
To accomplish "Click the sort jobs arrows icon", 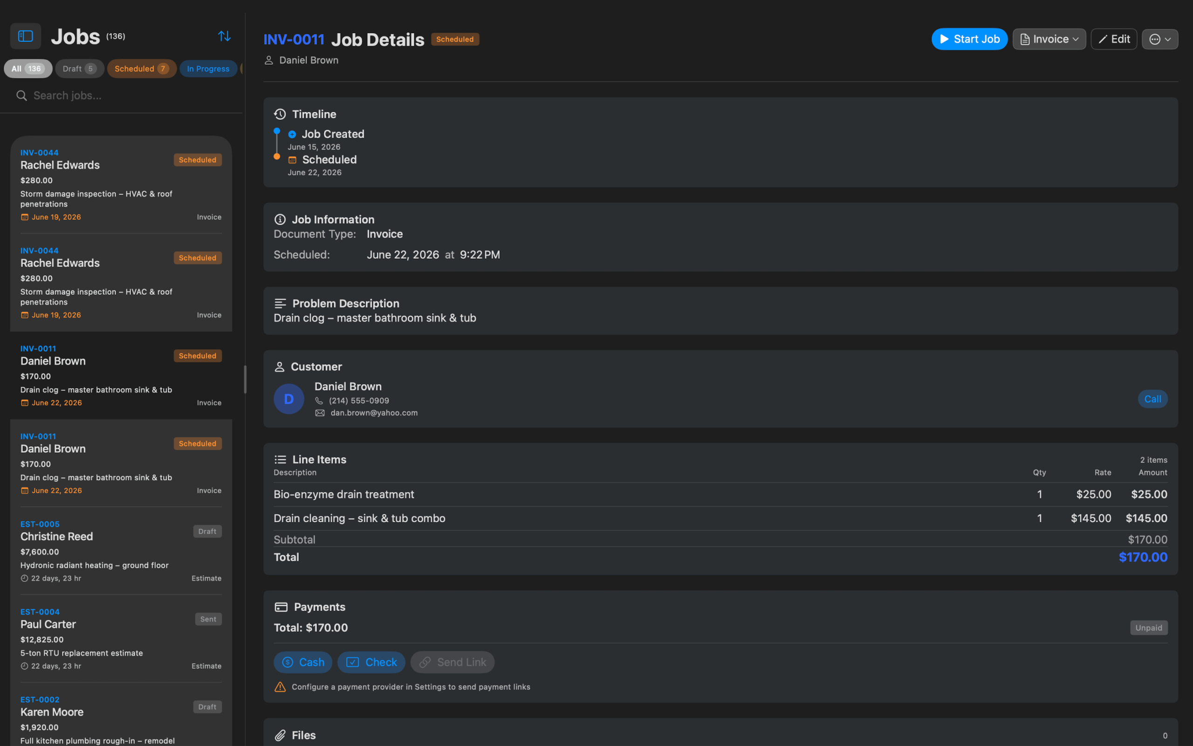I will [x=224, y=36].
